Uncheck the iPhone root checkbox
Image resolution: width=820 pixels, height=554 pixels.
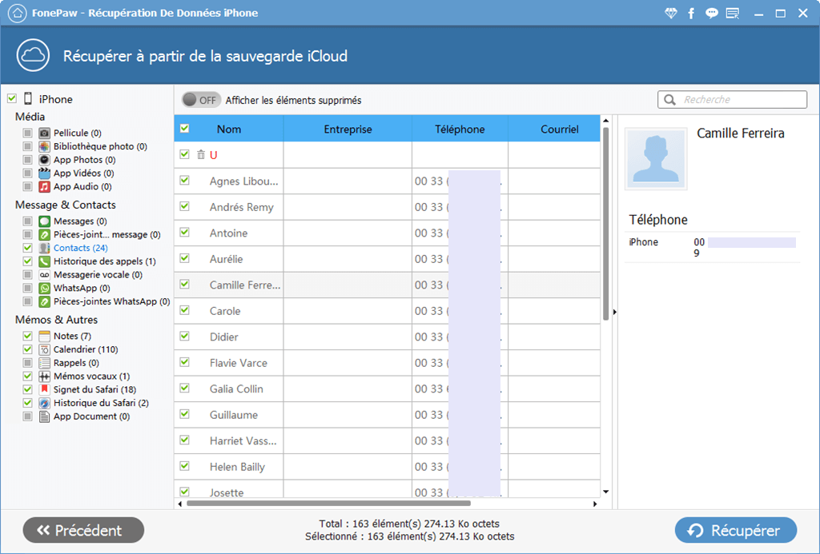click(11, 98)
